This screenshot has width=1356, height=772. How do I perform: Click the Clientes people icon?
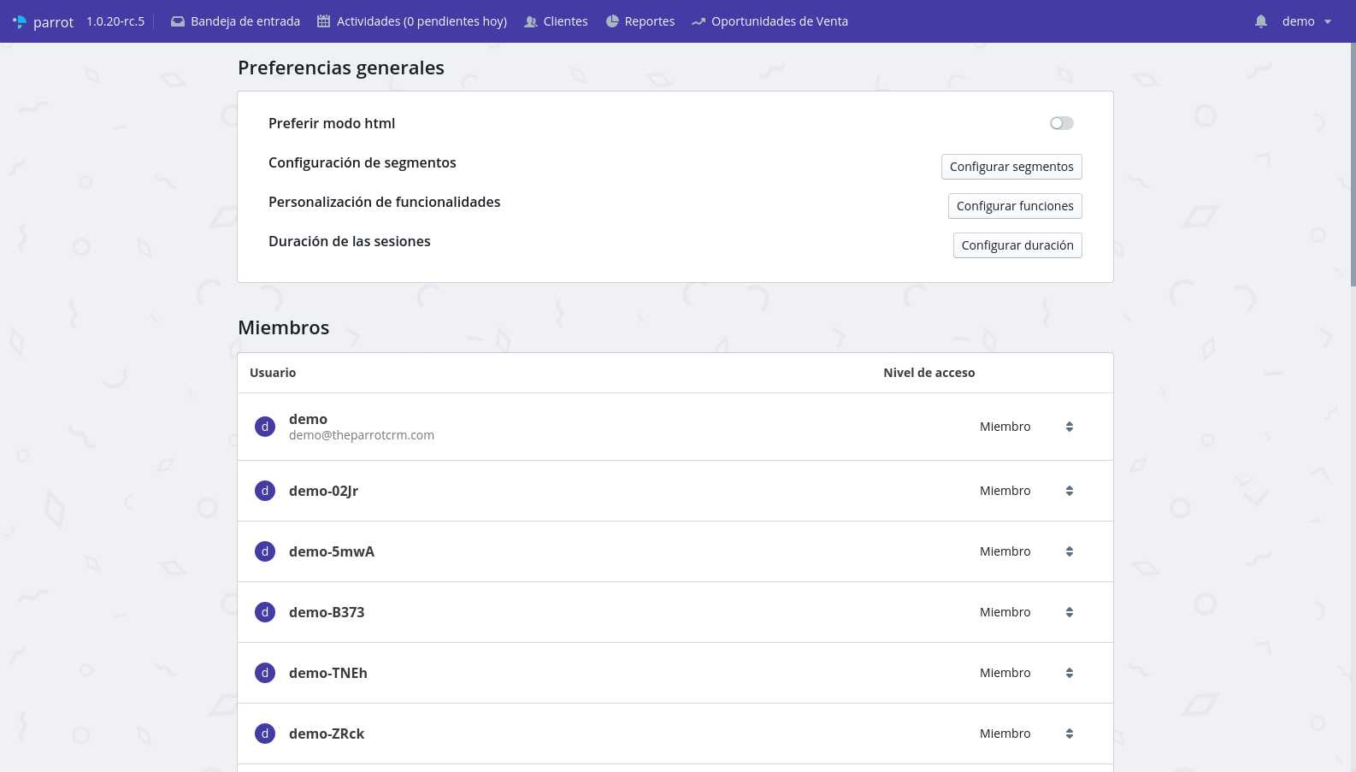point(531,21)
